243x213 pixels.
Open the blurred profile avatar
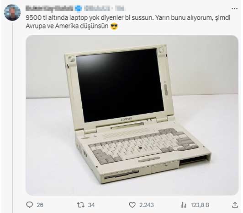pos(12,12)
